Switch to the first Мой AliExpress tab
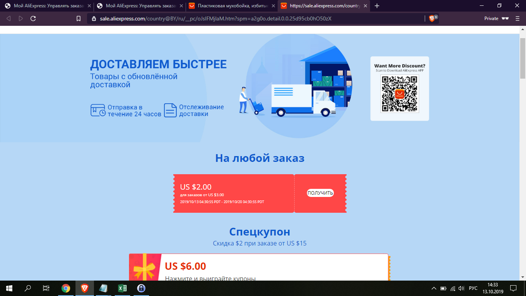This screenshot has height=296, width=526. (47, 6)
